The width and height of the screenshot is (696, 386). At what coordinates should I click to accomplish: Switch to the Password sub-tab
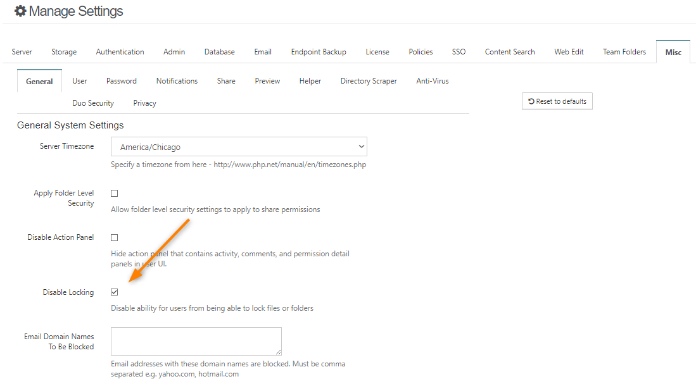(121, 81)
